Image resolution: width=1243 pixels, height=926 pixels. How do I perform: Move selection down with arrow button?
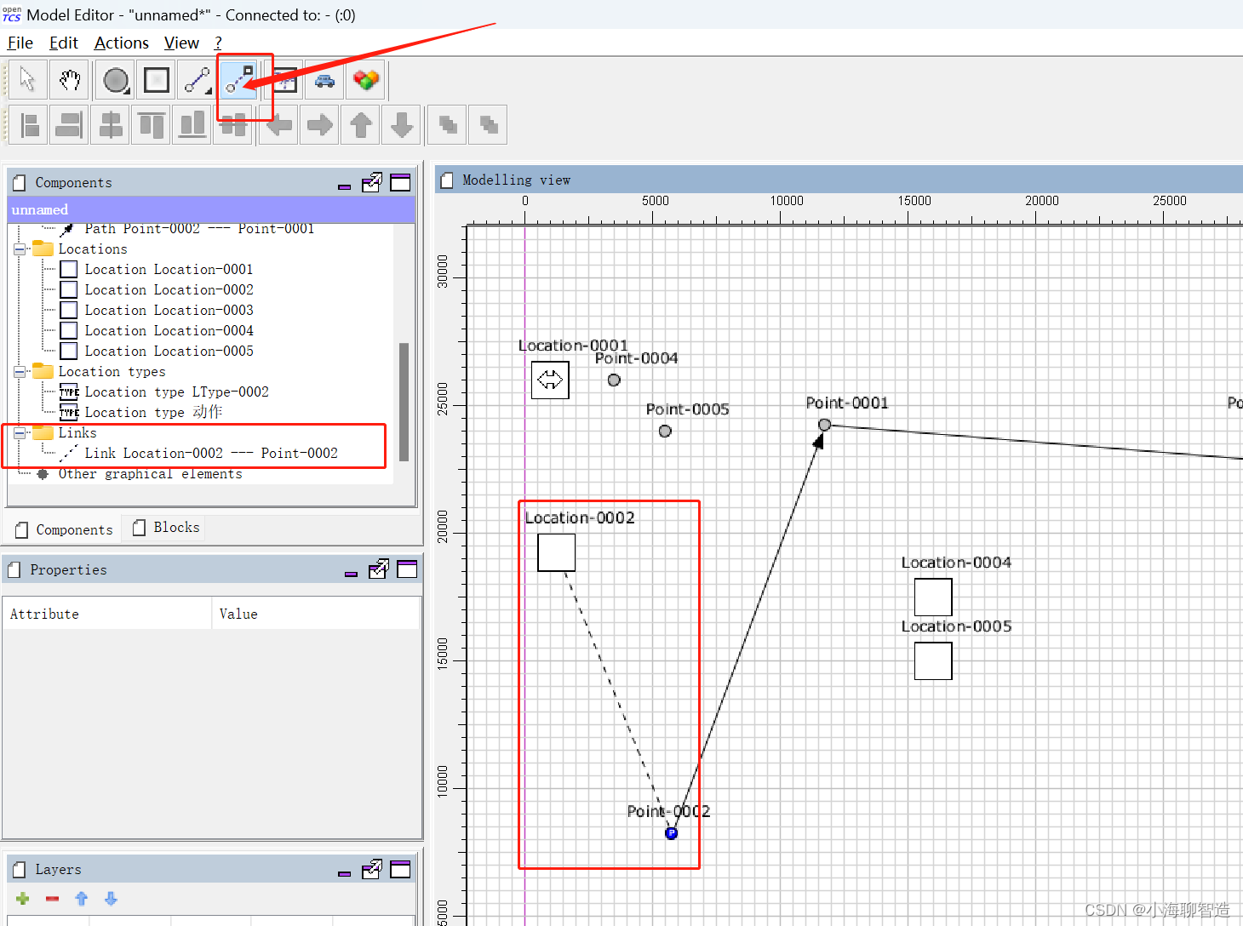[401, 125]
